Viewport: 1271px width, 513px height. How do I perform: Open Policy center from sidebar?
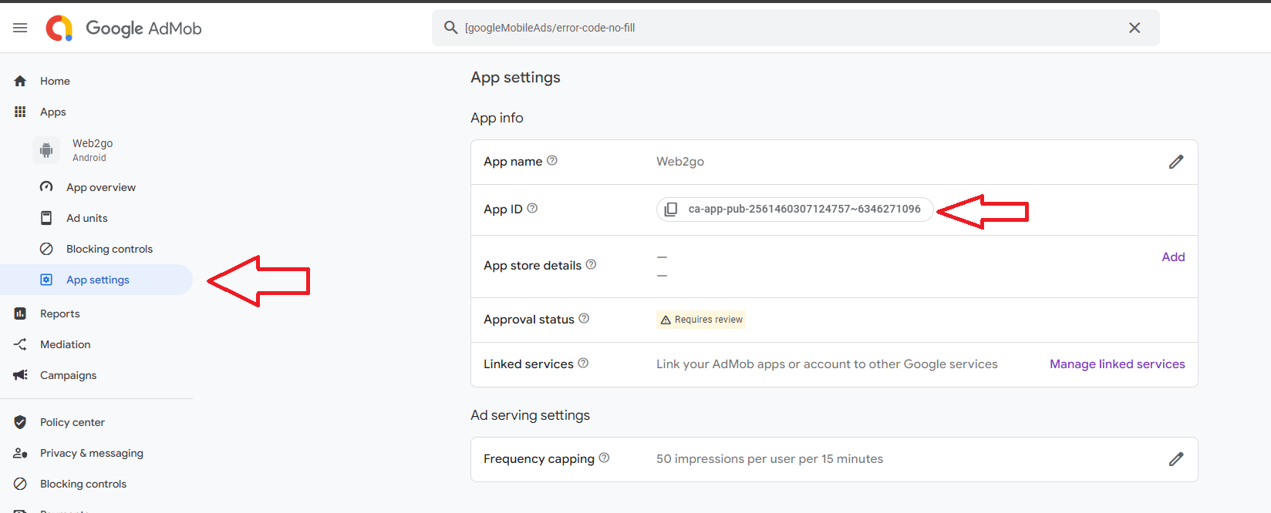click(x=72, y=422)
